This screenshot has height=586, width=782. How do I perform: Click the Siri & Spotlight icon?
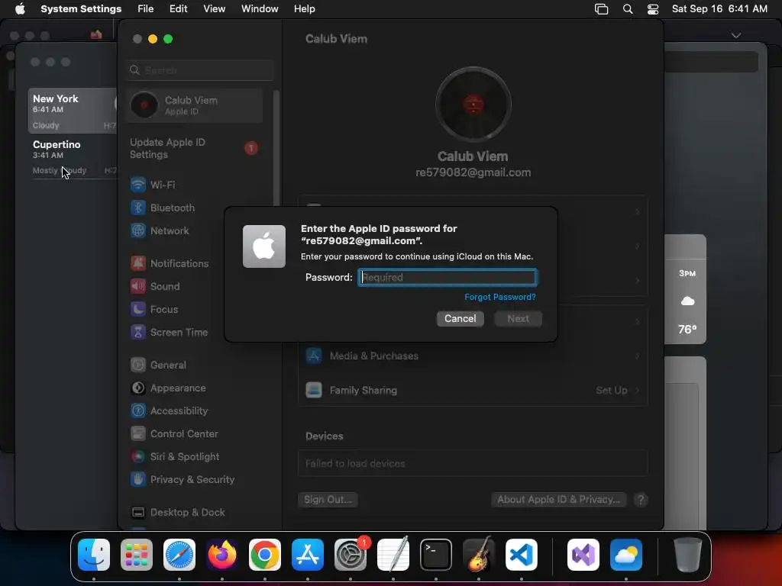(138, 456)
